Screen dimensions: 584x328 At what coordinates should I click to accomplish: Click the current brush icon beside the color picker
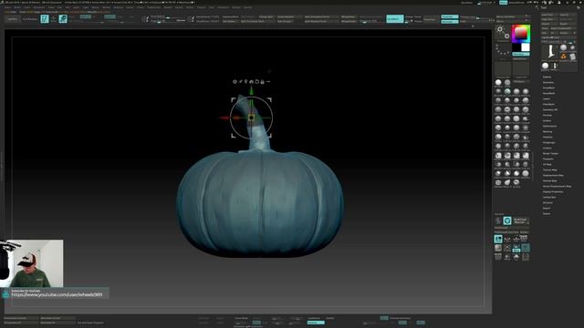(x=503, y=33)
